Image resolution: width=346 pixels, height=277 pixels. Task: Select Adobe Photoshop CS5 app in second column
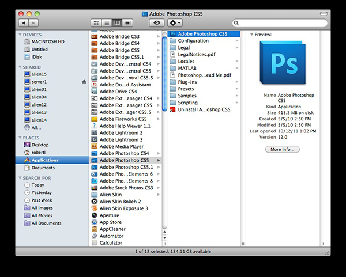pos(204,34)
